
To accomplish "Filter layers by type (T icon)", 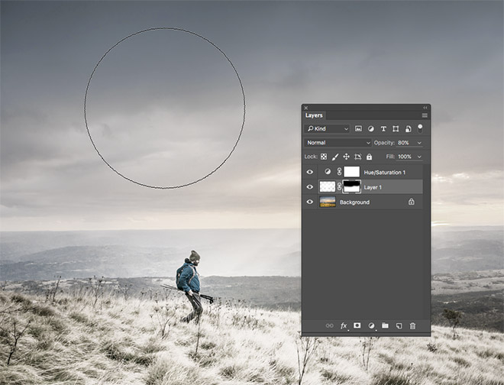I will pos(383,129).
